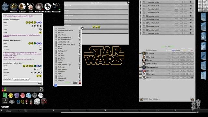Screen dimensions: 208x117
Task: Open Middley Nowere Station image entry
Action: [65, 31]
